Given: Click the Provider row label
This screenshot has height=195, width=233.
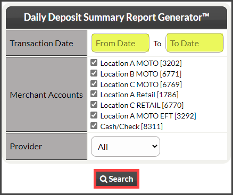Looking at the screenshot, I should [26, 147].
